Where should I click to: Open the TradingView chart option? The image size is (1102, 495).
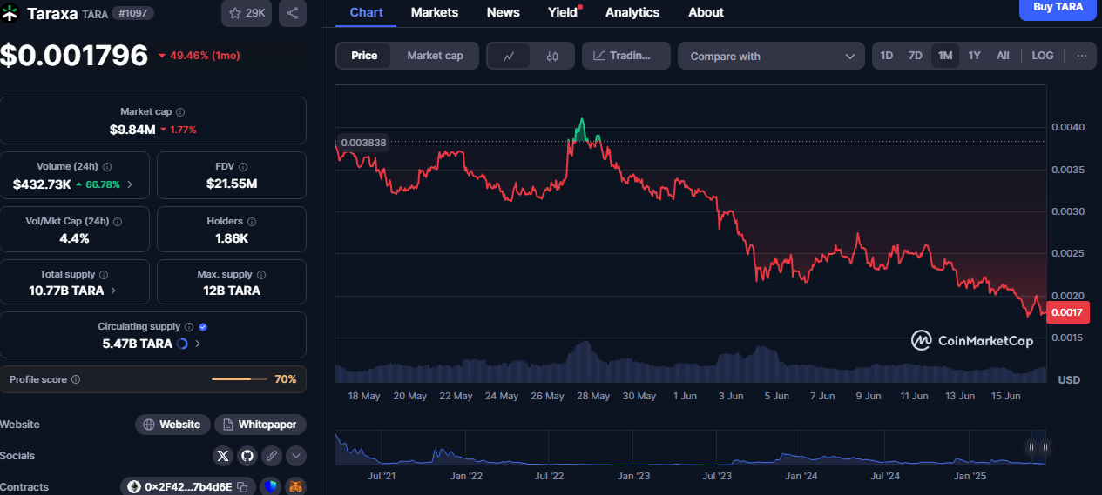tap(626, 56)
